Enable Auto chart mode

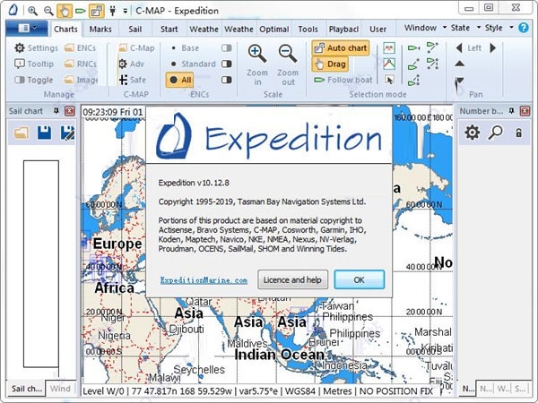[x=341, y=48]
